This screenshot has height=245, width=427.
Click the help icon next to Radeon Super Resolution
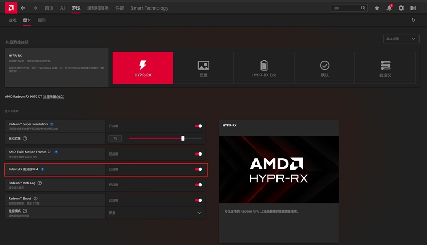(x=52, y=124)
